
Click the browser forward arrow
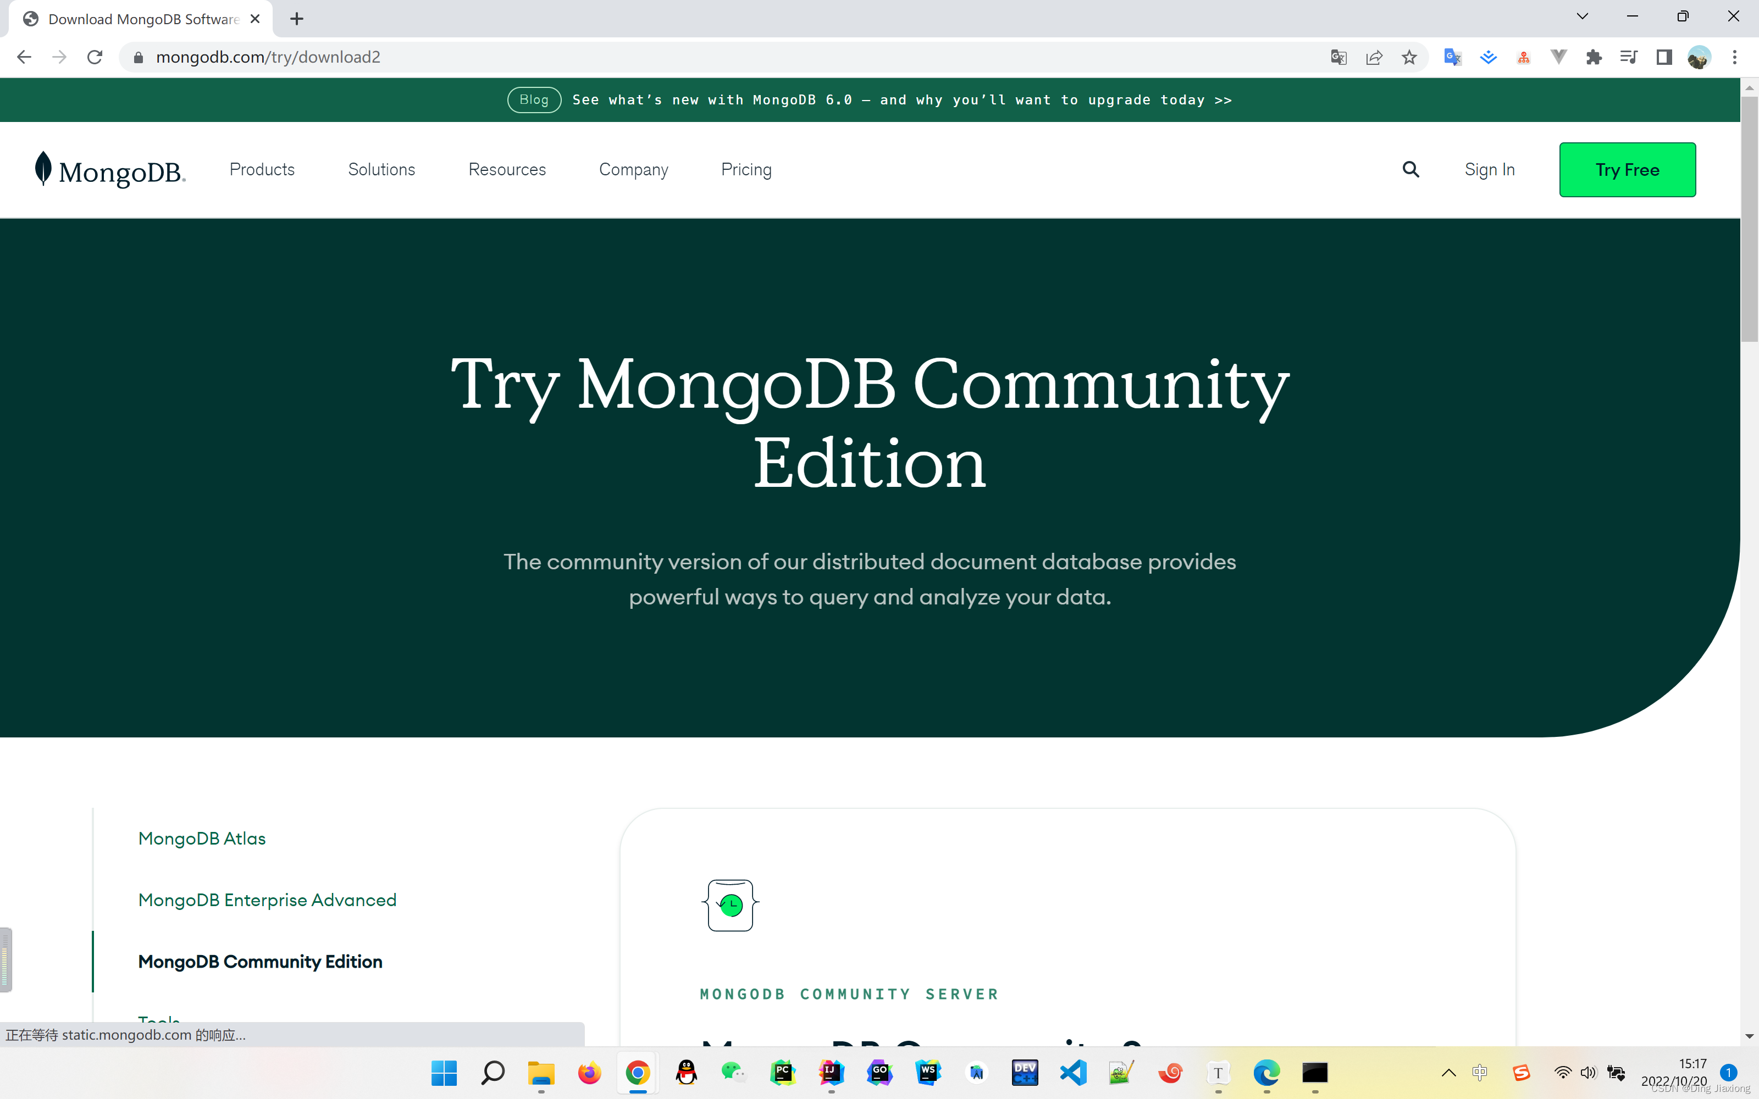[x=59, y=57]
